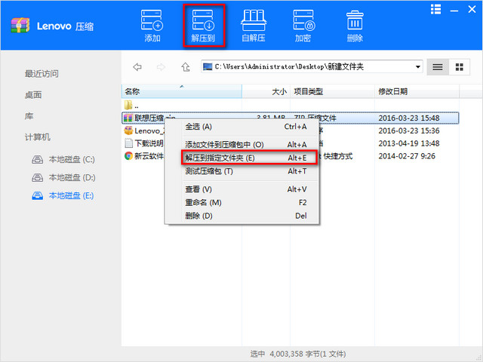Click the installer icon of Lenovo_ file
483x362 pixels.
pyautogui.click(x=128, y=130)
